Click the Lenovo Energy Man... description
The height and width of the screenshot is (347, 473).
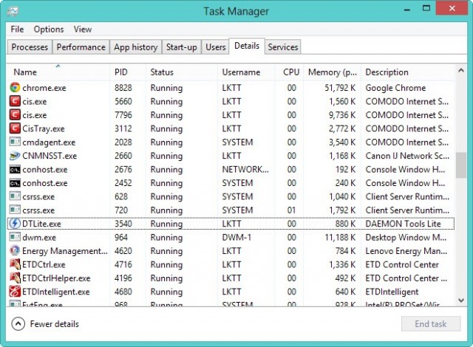[x=406, y=251]
